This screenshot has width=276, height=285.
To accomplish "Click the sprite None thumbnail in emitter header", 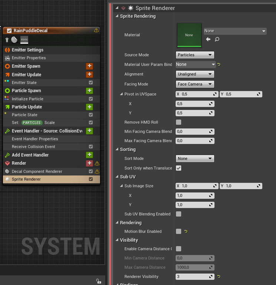I will 24,40.
